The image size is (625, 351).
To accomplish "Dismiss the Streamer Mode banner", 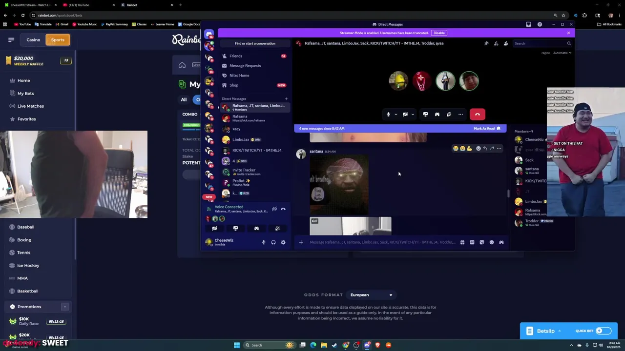I will tap(568, 33).
